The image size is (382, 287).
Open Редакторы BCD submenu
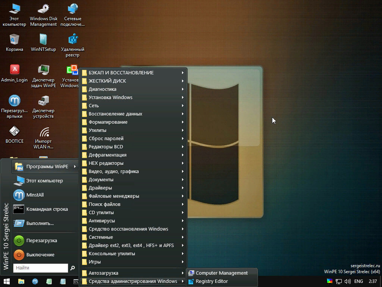pos(133,146)
